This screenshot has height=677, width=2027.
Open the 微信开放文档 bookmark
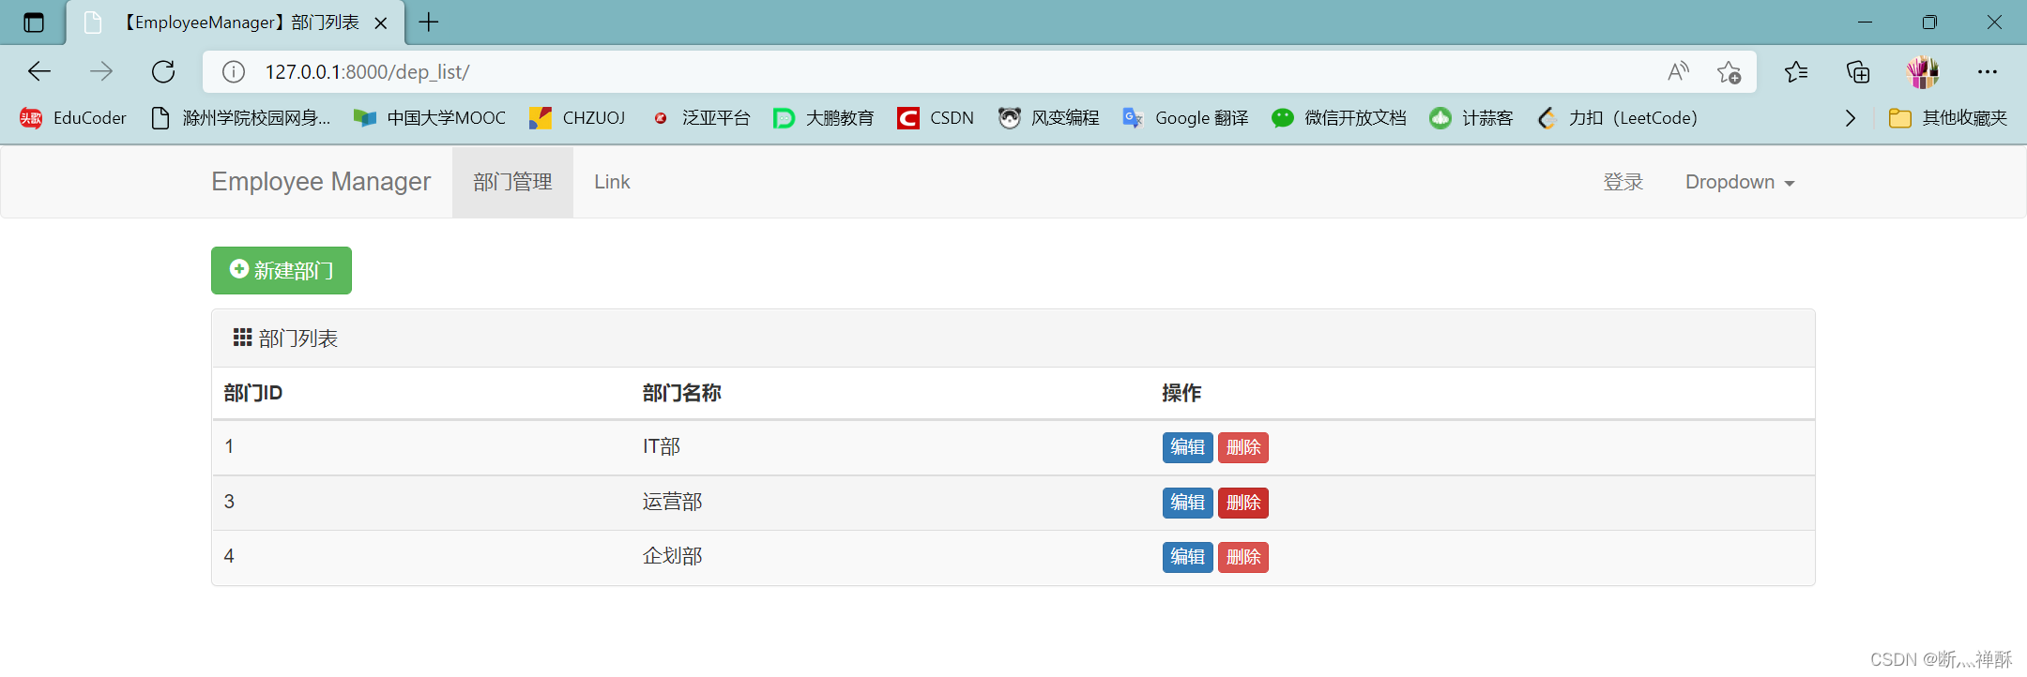(1339, 118)
